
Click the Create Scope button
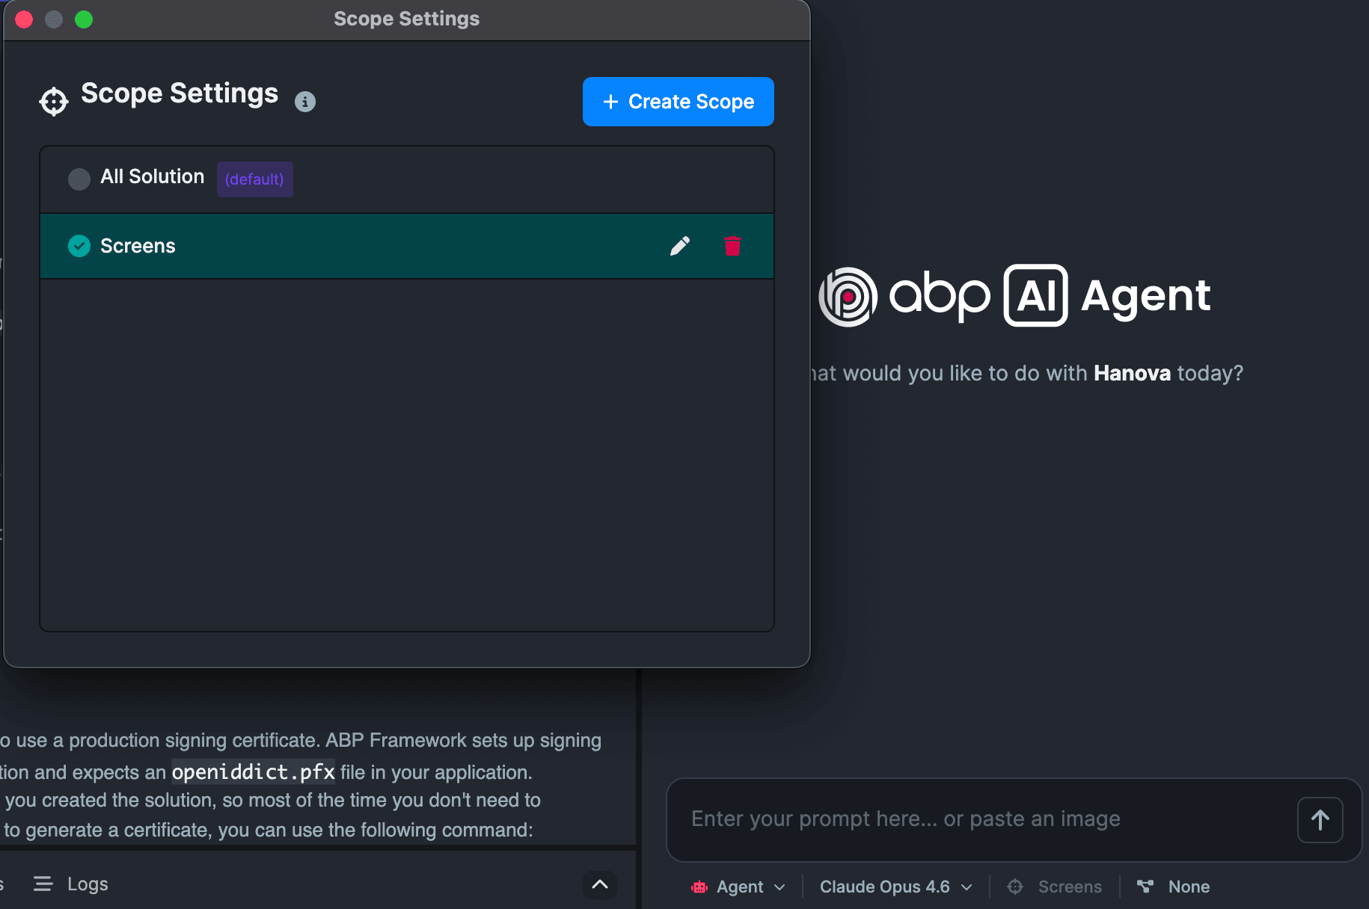(x=679, y=102)
